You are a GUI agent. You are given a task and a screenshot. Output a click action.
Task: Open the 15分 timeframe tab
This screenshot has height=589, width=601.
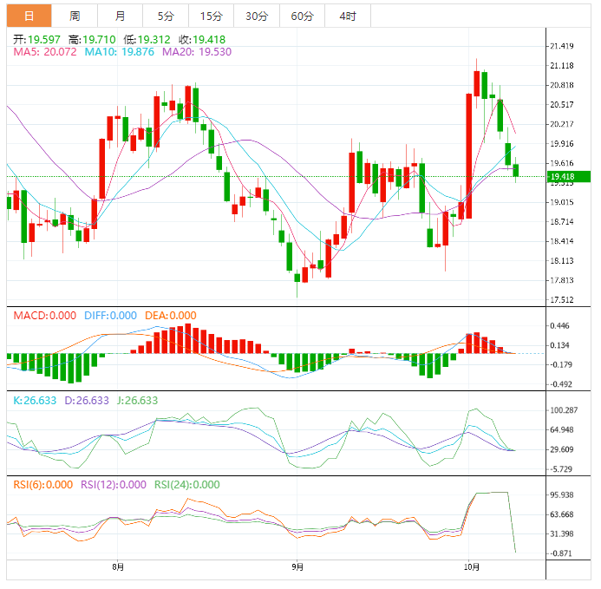point(212,16)
